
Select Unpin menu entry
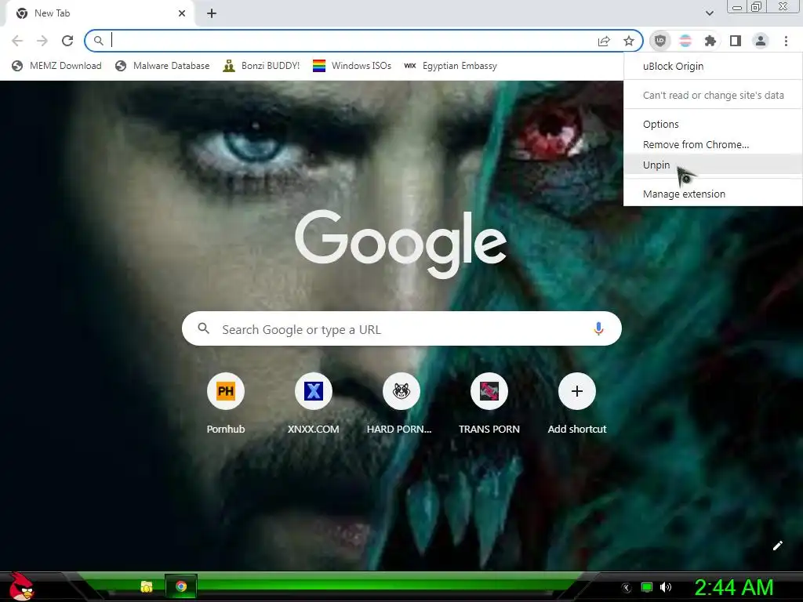(x=713, y=165)
